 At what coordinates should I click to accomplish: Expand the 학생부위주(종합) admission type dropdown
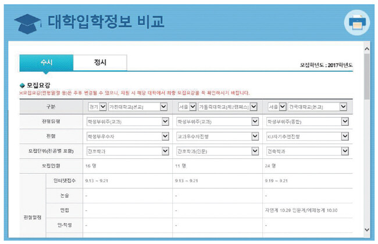[x=307, y=122]
